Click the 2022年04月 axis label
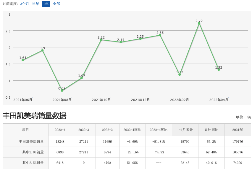Viewport: 252px width, 169px height. tap(219, 100)
